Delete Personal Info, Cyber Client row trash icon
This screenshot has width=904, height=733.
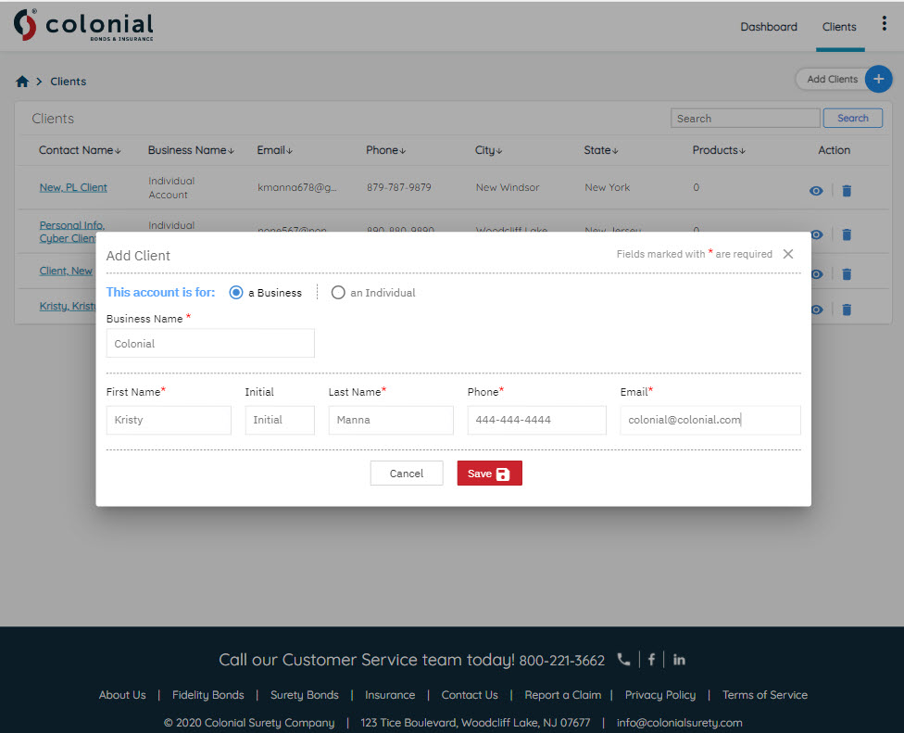847,234
